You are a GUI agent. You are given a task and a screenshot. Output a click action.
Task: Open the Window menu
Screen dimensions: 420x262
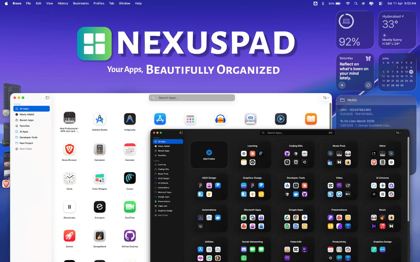(125, 3)
